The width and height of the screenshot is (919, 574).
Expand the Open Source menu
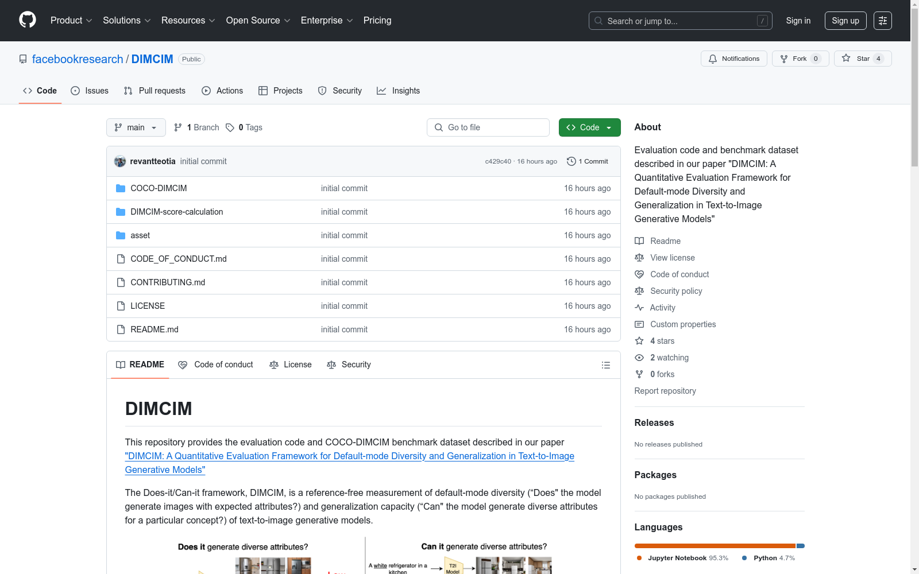click(258, 20)
